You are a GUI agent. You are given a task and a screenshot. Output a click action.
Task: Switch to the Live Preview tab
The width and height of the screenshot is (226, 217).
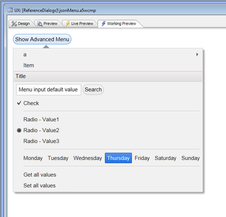(80, 23)
